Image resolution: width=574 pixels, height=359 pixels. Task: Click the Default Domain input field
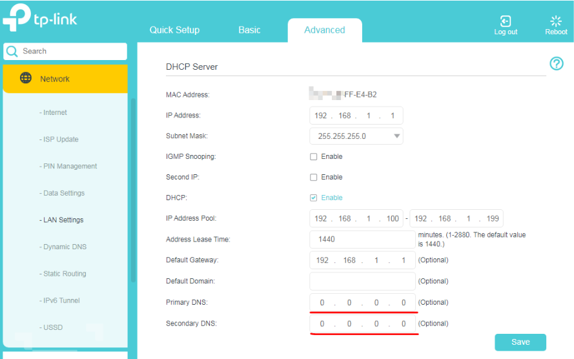coord(362,282)
